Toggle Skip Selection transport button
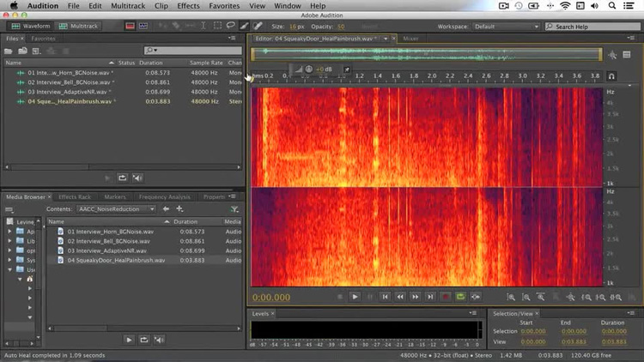Image resolution: width=644 pixels, height=362 pixels. [x=476, y=297]
